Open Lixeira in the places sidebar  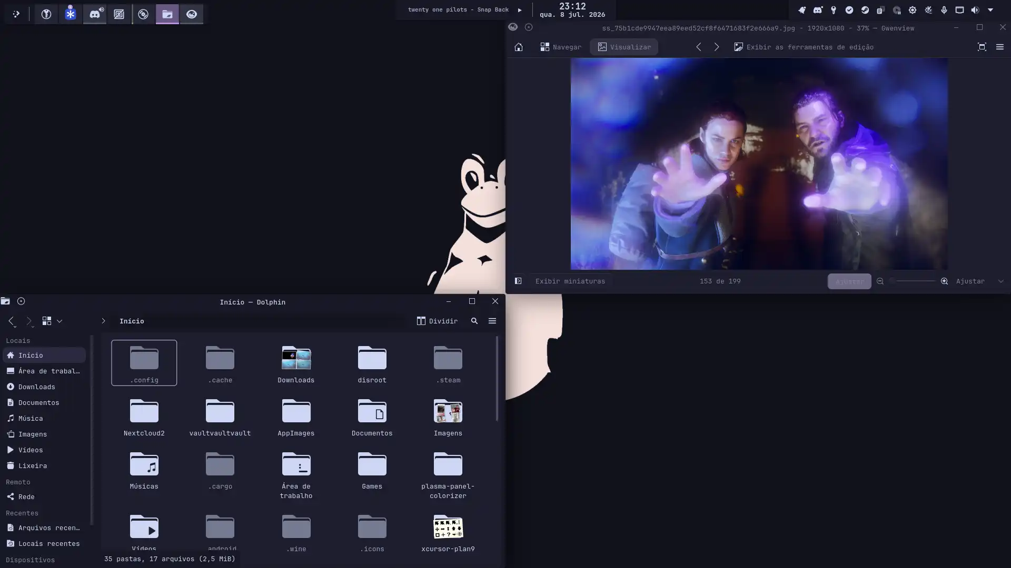click(44, 465)
